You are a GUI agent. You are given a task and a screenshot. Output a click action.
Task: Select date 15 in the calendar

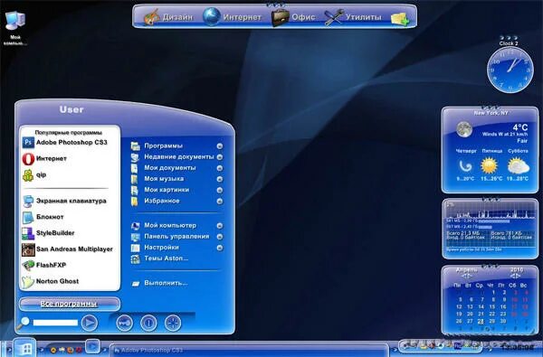[x=491, y=307]
